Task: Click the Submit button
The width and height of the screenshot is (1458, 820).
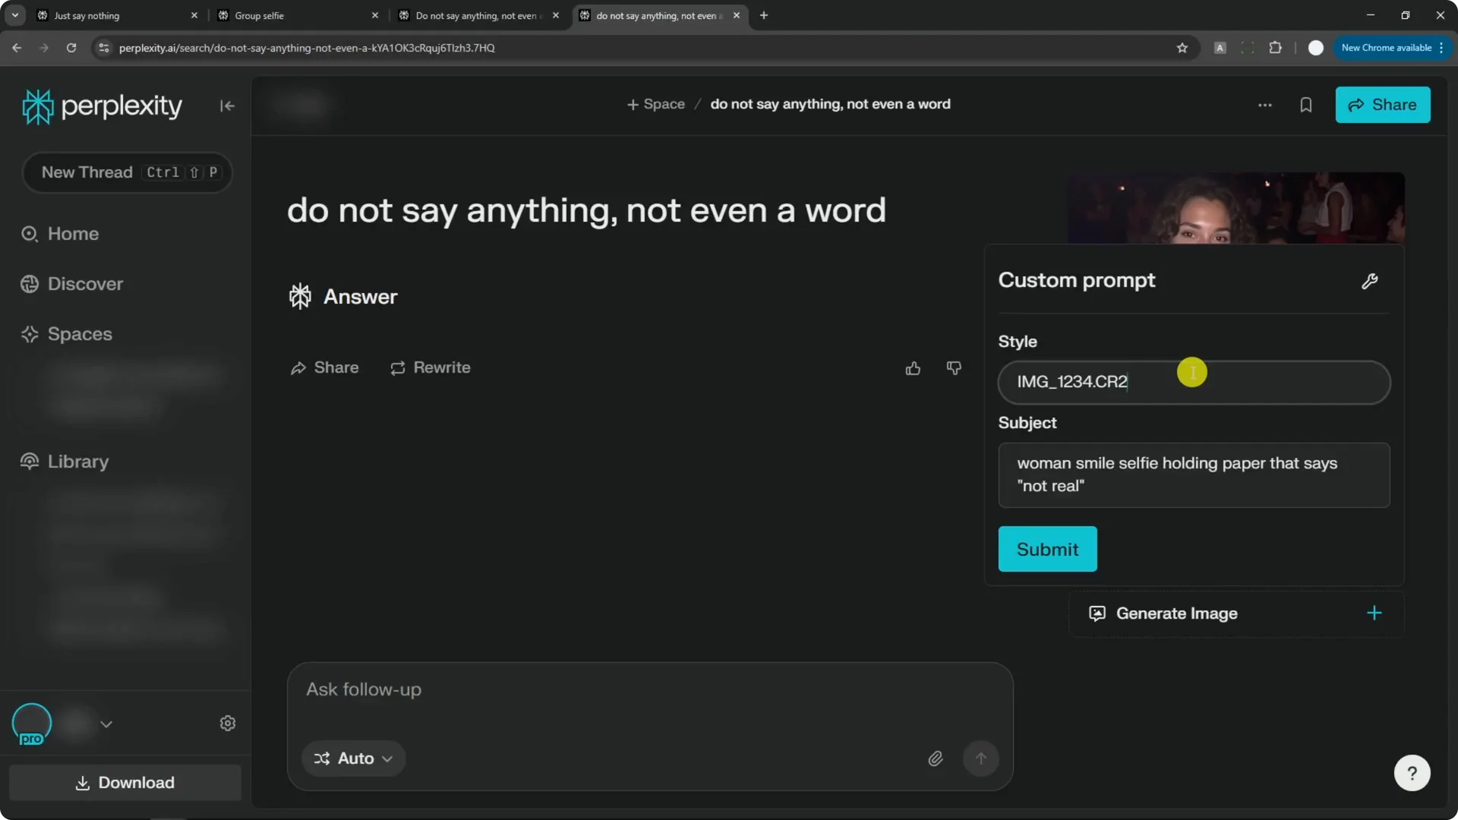Action: pos(1047,549)
